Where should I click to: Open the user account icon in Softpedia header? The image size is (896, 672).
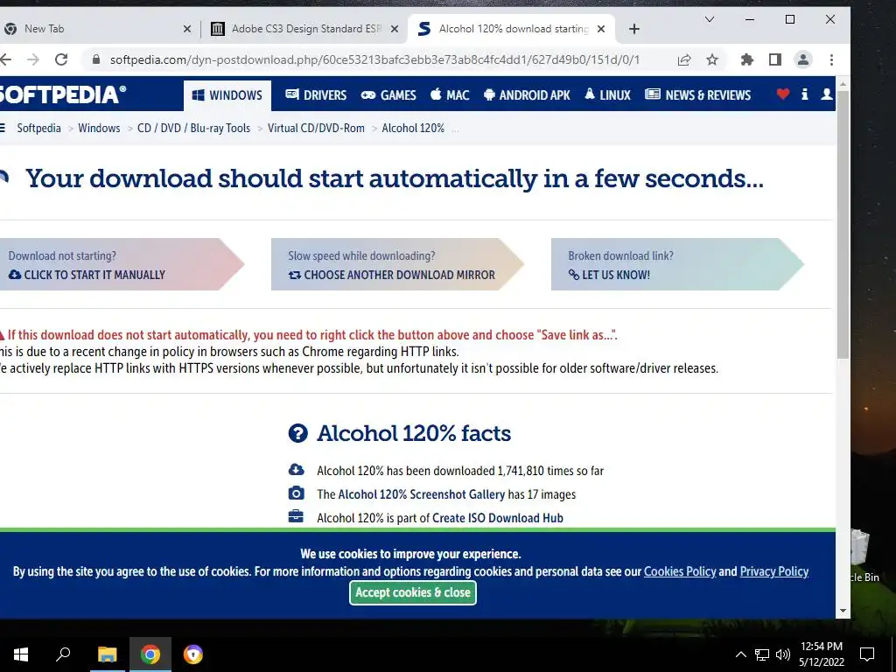tap(826, 94)
